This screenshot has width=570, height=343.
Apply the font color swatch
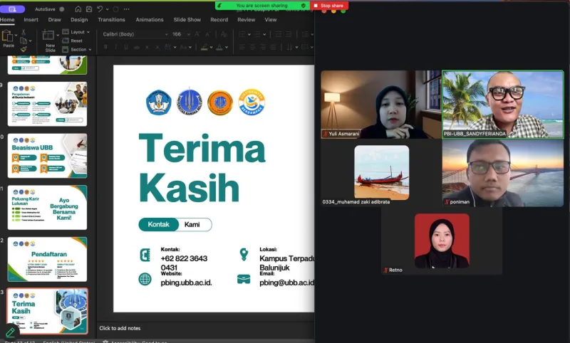coord(219,47)
